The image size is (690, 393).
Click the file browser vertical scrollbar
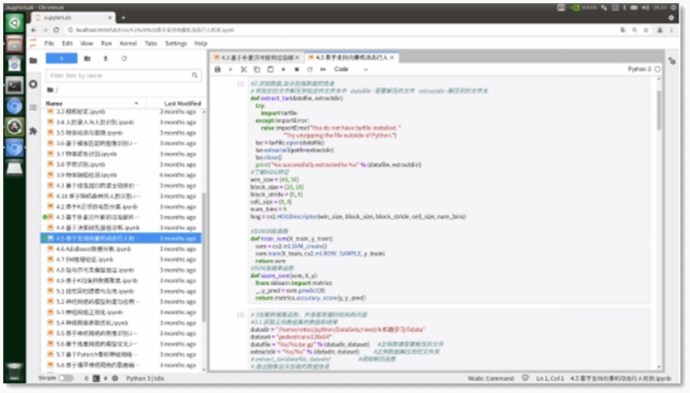click(x=204, y=257)
